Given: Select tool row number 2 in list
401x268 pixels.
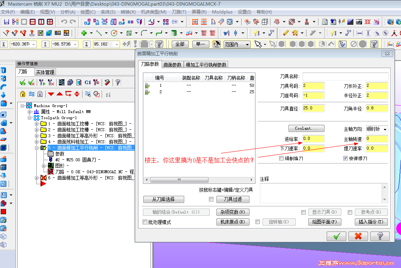Looking at the screenshot, I should click(x=199, y=92).
